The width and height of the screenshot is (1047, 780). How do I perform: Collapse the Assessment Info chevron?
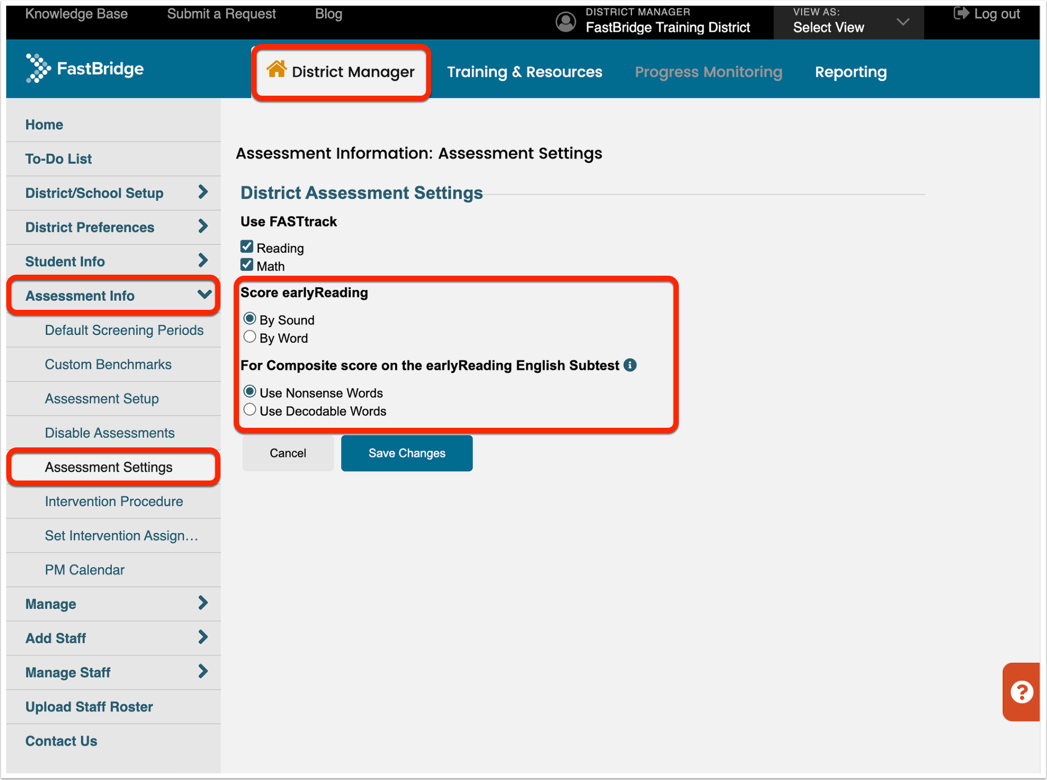(x=205, y=295)
